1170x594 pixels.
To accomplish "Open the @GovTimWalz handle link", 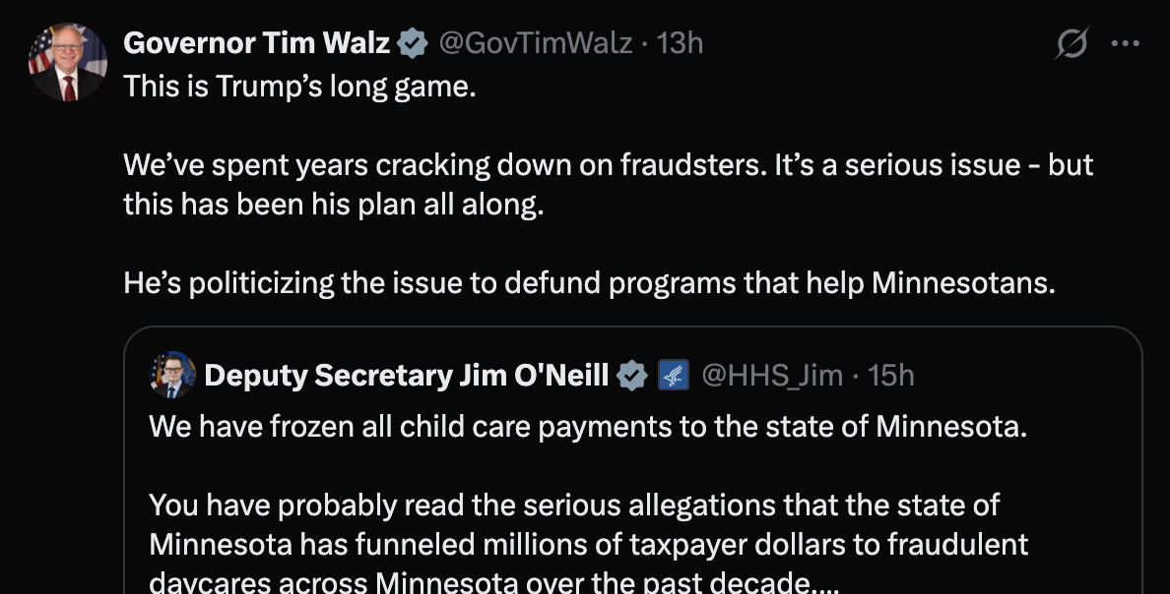I will (x=535, y=42).
